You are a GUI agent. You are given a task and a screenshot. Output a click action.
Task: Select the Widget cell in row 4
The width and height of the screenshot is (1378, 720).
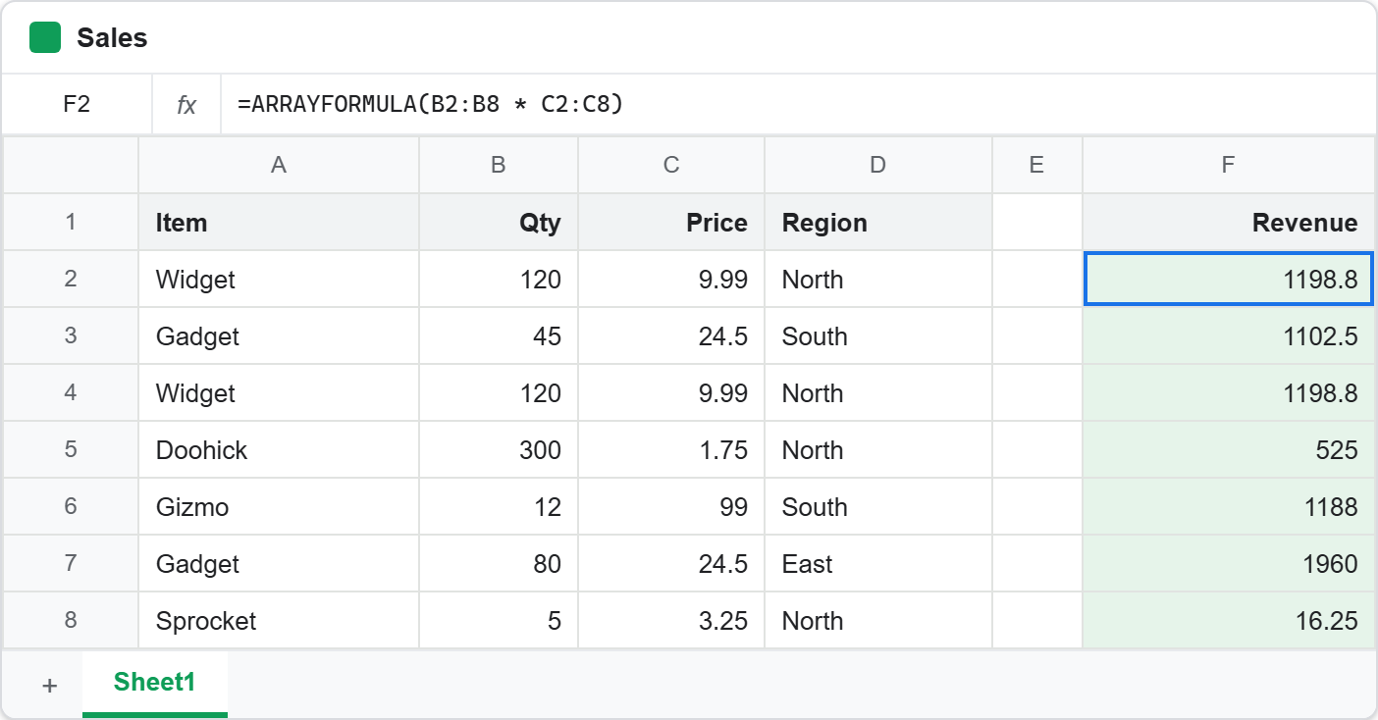pyautogui.click(x=279, y=392)
